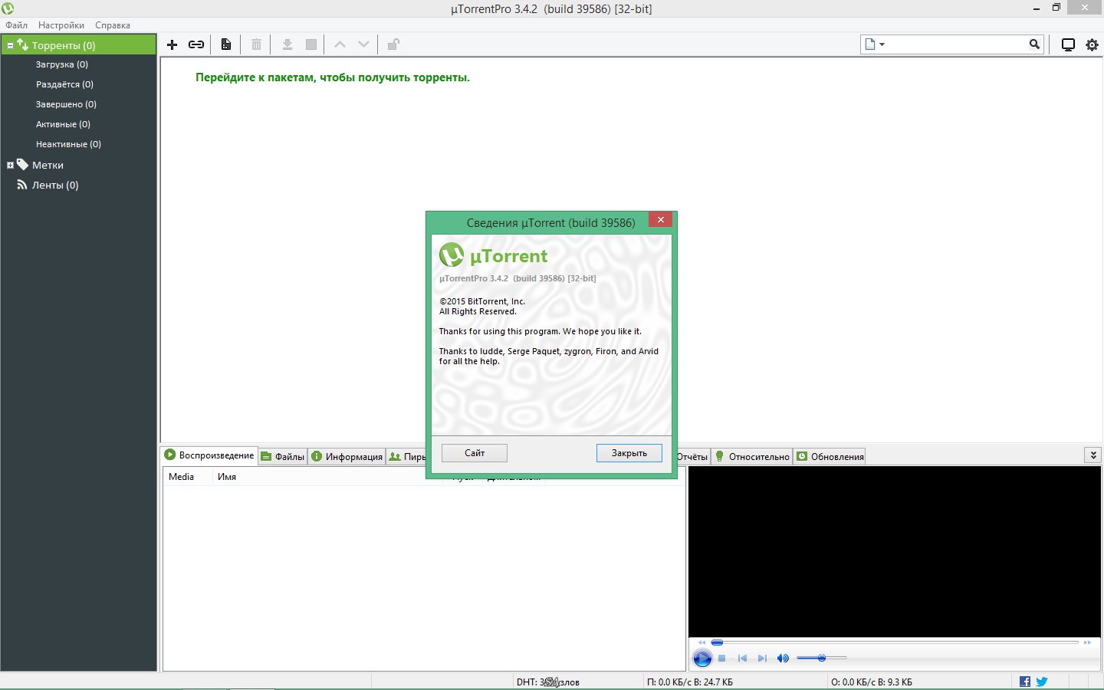This screenshot has height=690, width=1104.
Task: Open the remote/devices monitor icon
Action: coord(1068,44)
